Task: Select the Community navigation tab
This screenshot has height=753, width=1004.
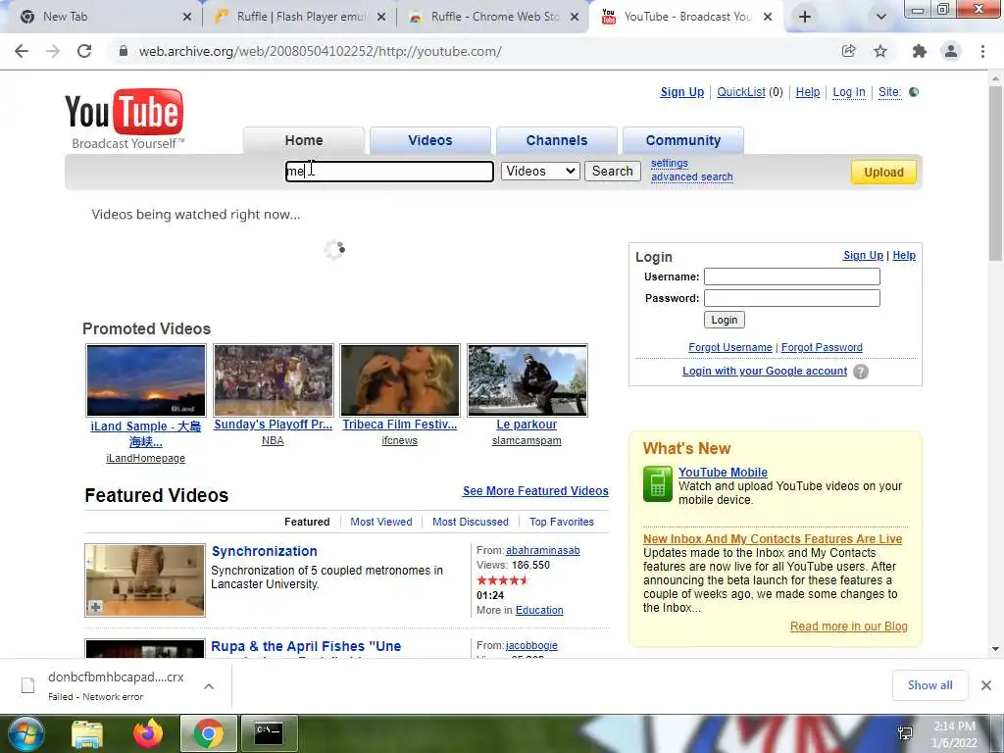Action: (x=683, y=140)
